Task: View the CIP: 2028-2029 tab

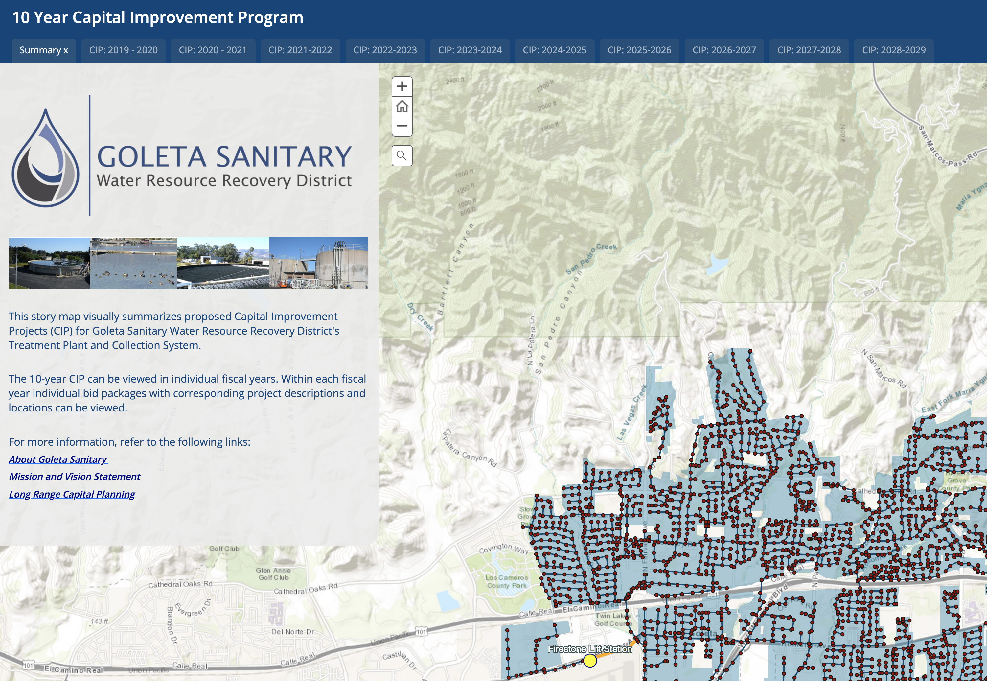Action: (894, 50)
